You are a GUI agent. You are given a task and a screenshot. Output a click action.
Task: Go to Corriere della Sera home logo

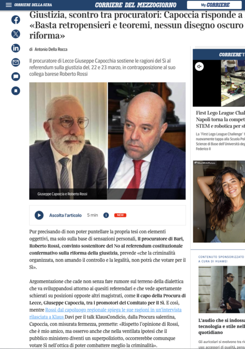[33, 5]
